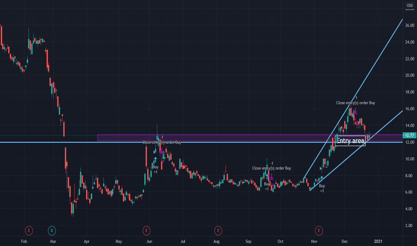Click the February earnings E marker
417x246 pixels.
[x=29, y=231]
